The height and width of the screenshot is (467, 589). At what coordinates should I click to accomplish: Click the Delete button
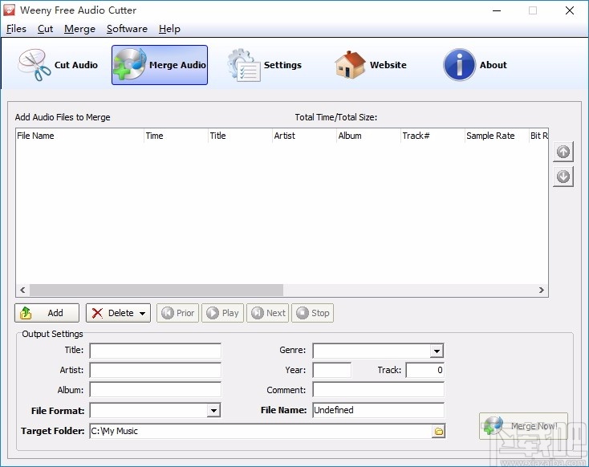[118, 313]
